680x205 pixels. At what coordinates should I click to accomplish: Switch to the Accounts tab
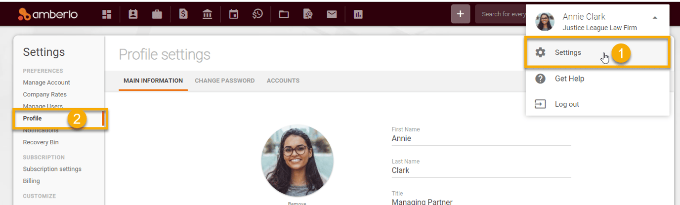(283, 81)
